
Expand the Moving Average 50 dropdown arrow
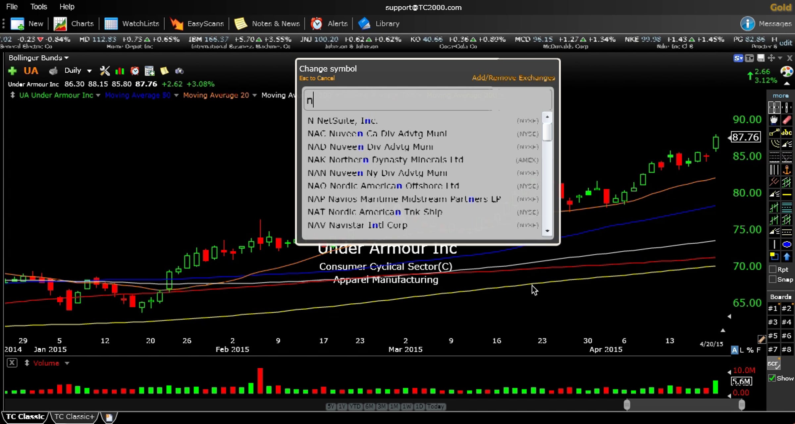176,95
